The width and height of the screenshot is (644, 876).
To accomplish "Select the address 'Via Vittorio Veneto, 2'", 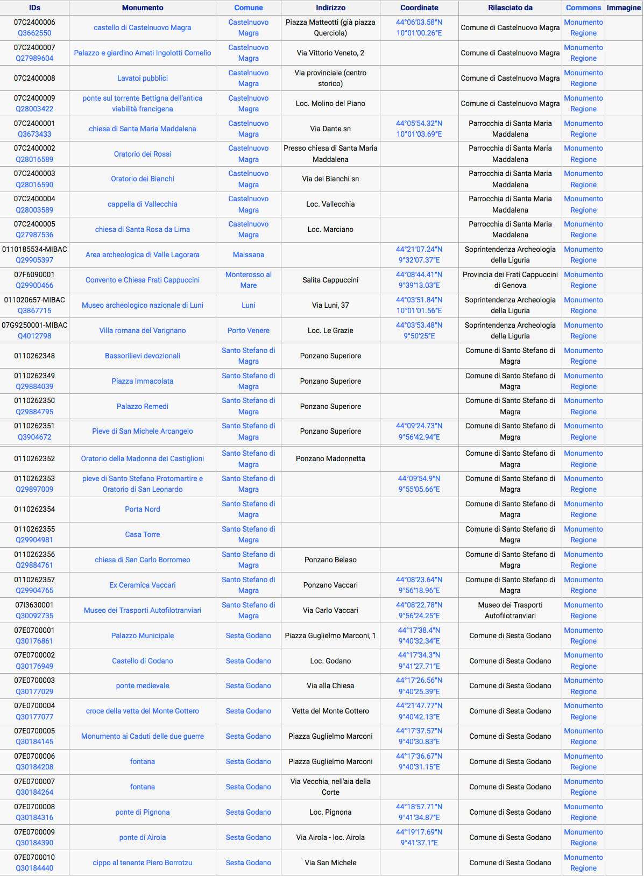I will (x=330, y=53).
